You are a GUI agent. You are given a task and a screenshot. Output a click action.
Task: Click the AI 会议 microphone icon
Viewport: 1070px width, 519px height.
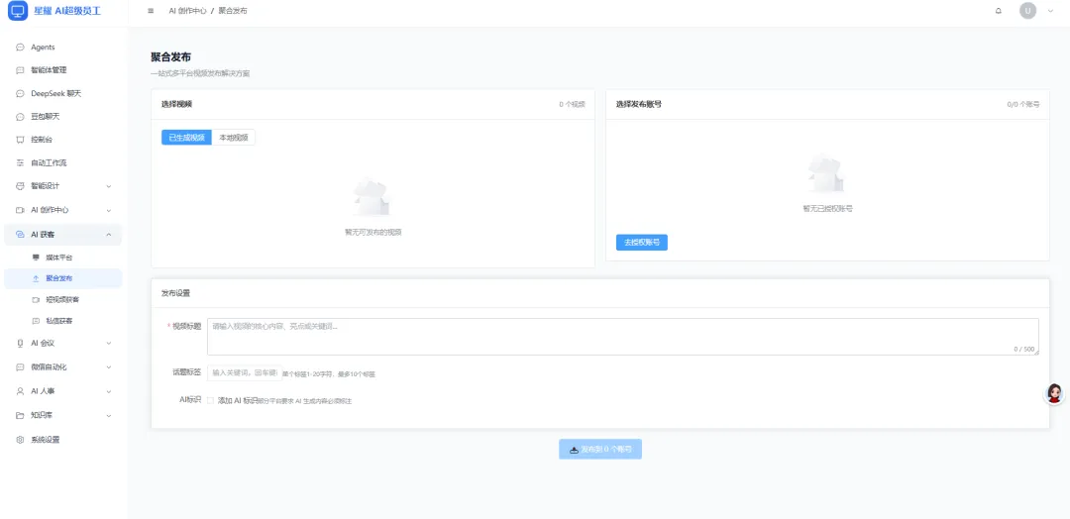pos(20,343)
